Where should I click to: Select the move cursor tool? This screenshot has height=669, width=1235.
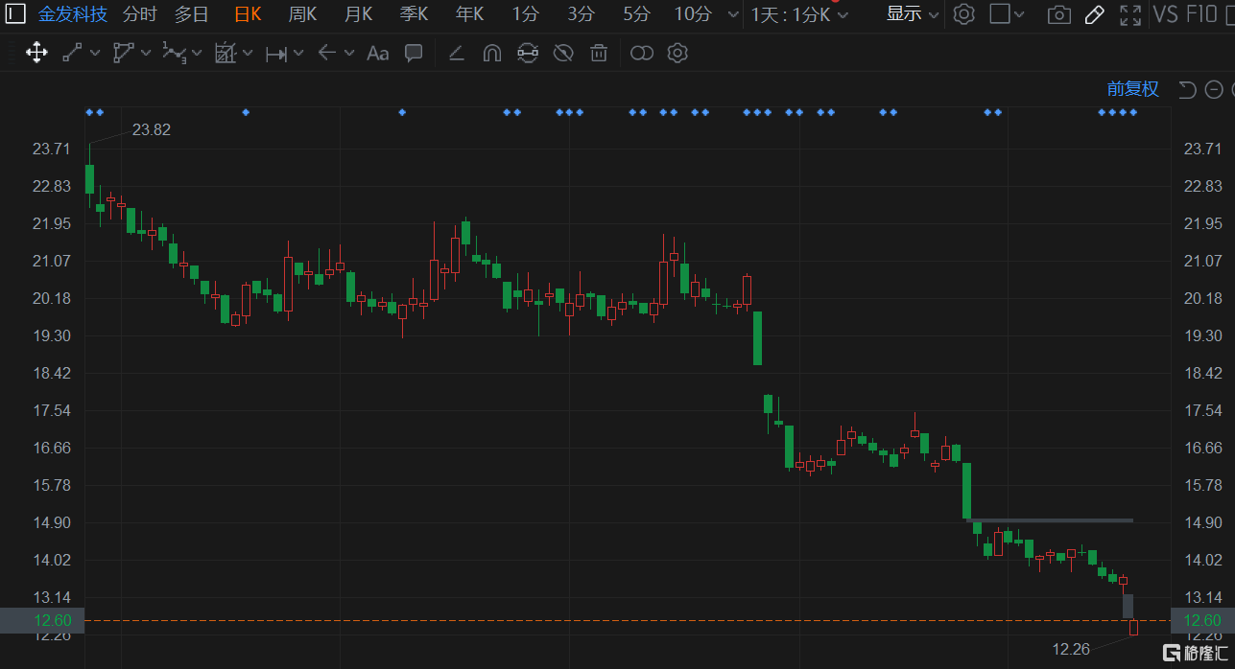[36, 53]
